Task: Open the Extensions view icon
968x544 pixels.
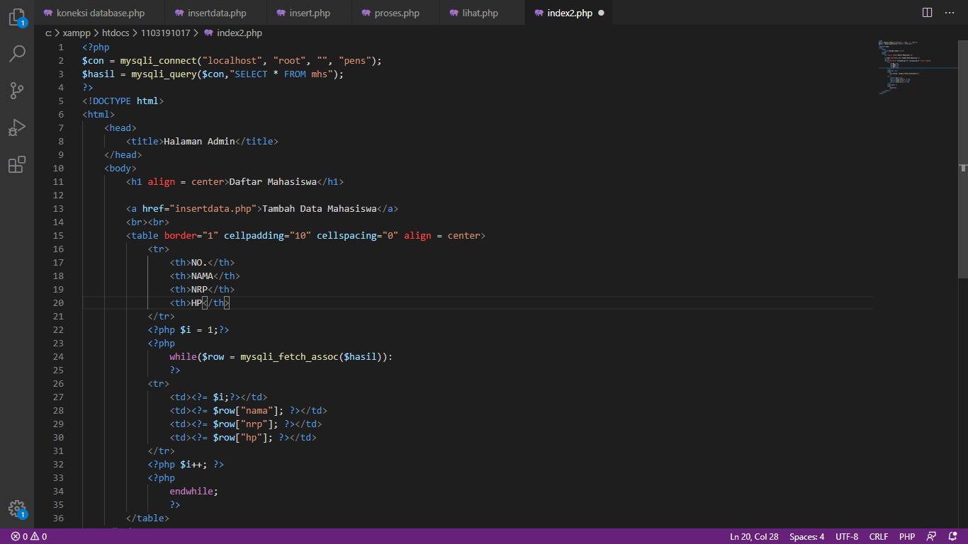Action: [17, 165]
